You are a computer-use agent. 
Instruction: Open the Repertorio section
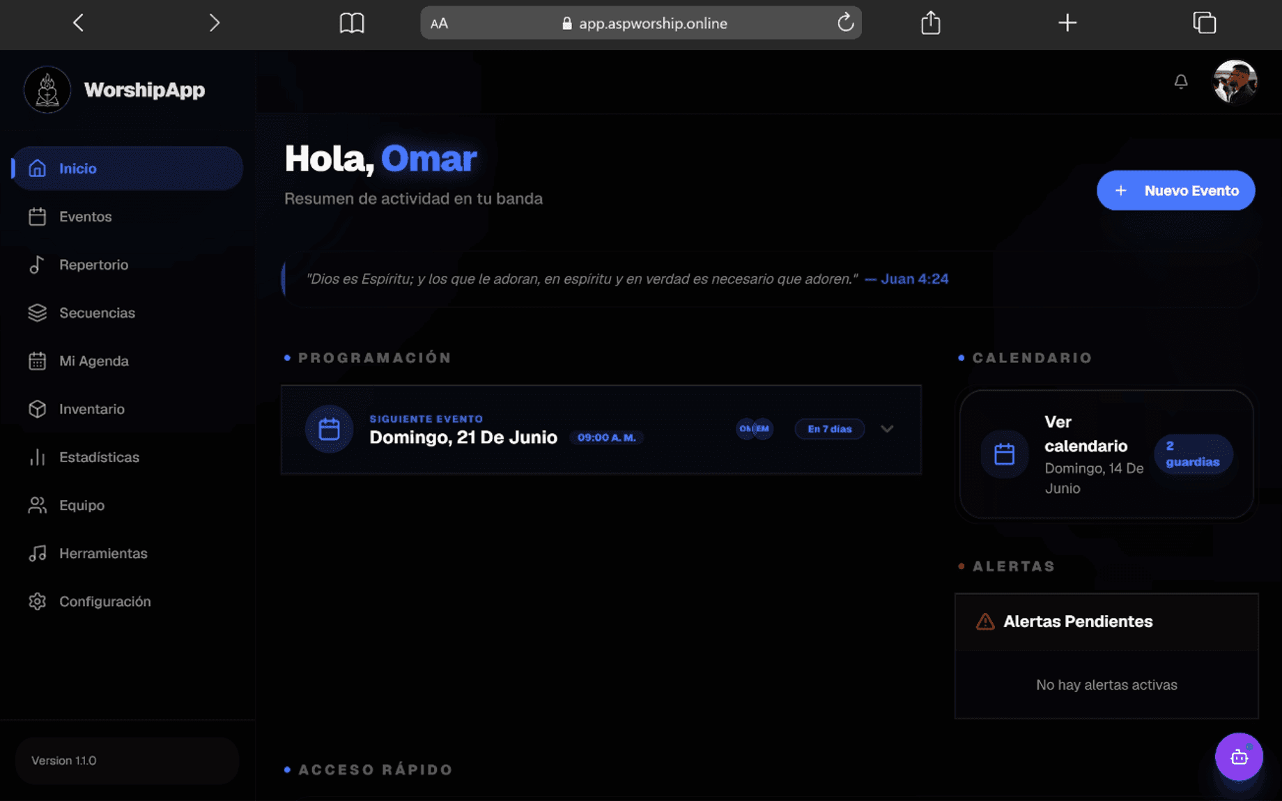tap(128, 265)
